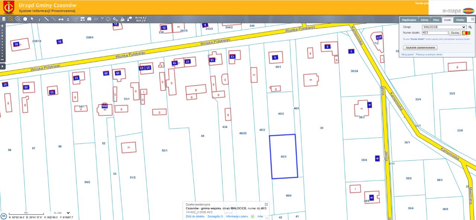Click the Numer działki input field
476x220 pixels.
(x=435, y=33)
